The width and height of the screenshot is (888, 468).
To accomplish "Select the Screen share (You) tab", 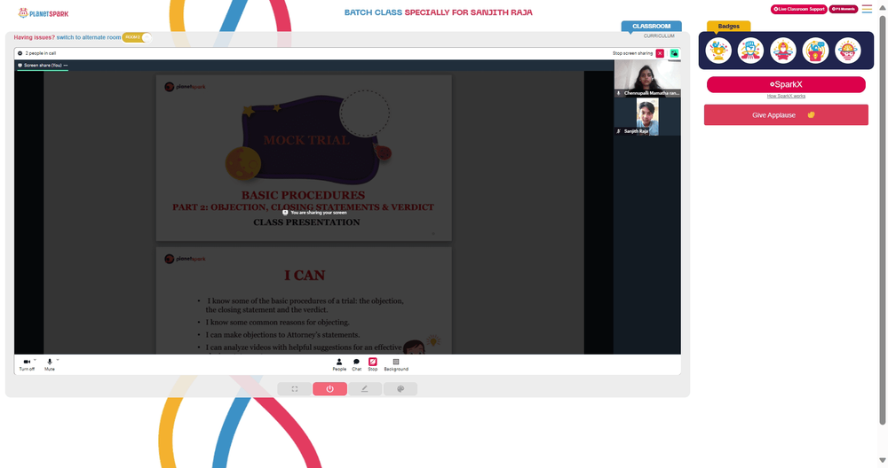I will coord(43,66).
